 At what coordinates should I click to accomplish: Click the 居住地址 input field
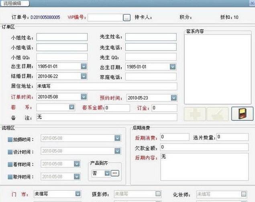pos(107,87)
